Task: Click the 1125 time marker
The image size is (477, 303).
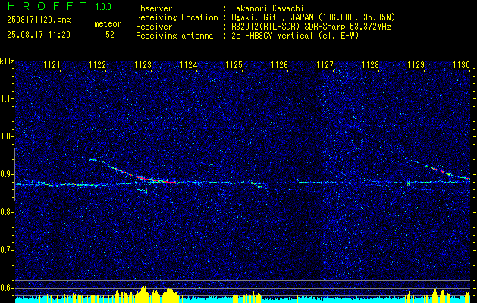Action: [234, 64]
